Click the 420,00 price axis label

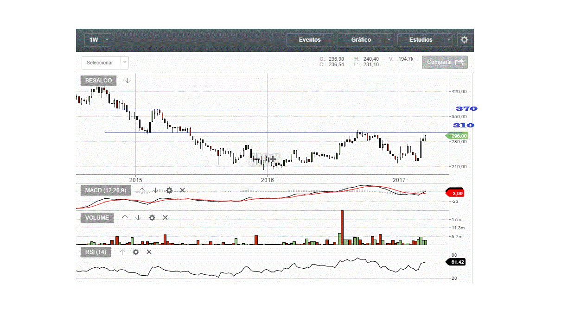pyautogui.click(x=459, y=91)
